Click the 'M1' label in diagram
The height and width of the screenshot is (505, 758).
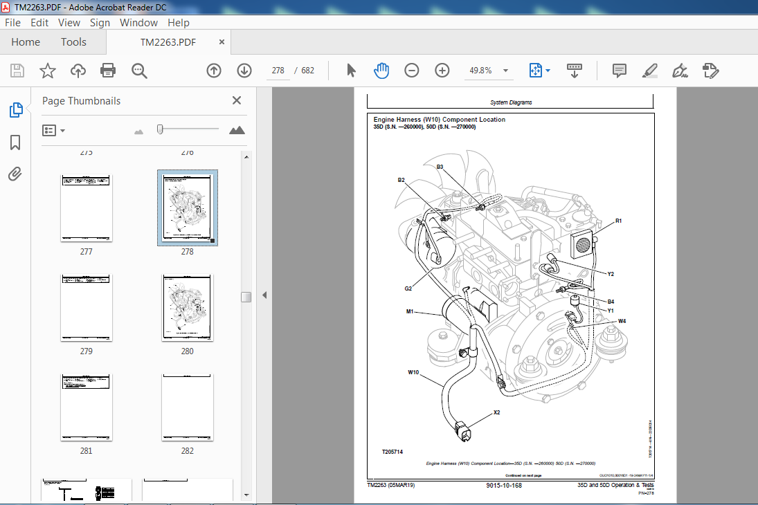point(410,312)
